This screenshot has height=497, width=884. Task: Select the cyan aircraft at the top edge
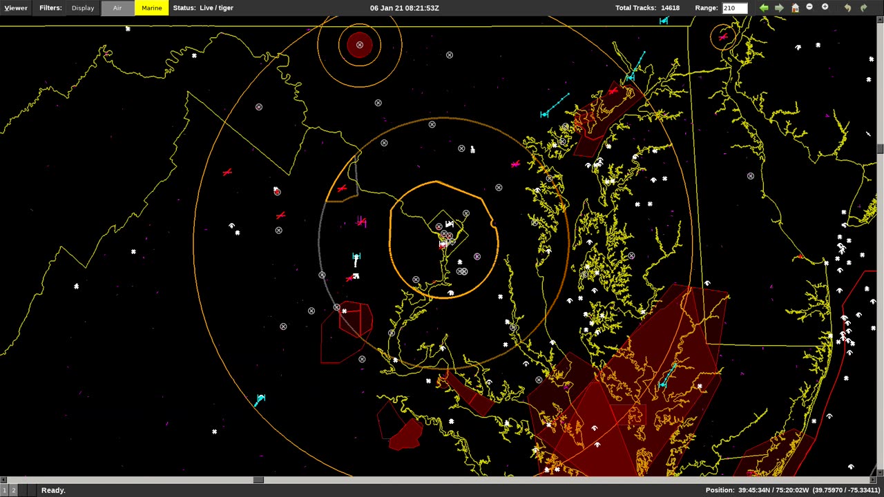664,21
